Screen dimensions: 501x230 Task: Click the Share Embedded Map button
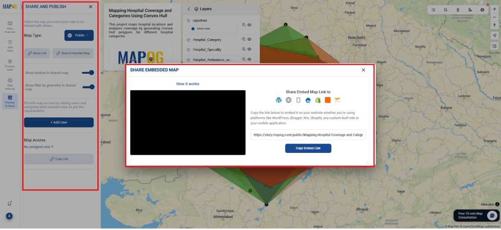tap(73, 53)
